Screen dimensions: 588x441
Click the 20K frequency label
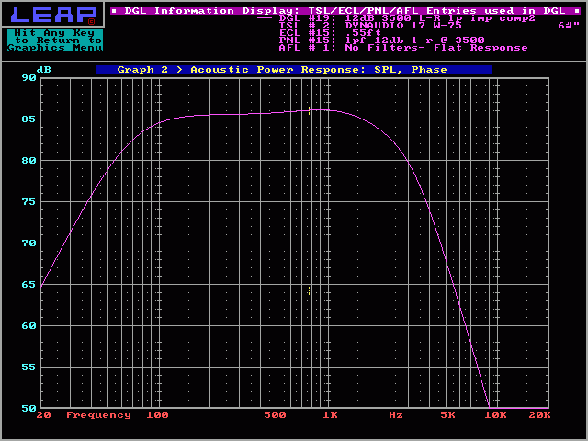click(x=539, y=415)
